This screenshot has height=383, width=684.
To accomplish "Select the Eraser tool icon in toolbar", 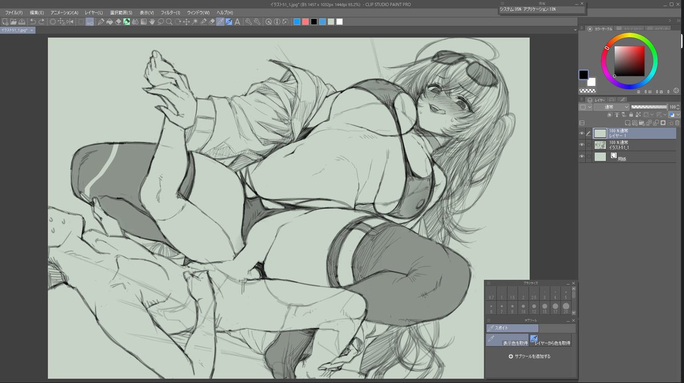I will (118, 22).
